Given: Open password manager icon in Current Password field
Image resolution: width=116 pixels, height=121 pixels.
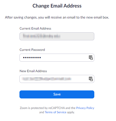Looking at the screenshot, I should coord(91,58).
